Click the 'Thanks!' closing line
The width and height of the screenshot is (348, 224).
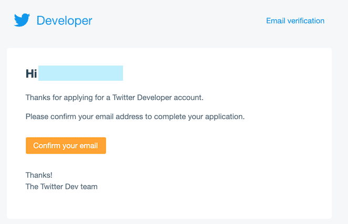click(39, 175)
